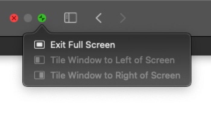Click the tile-left half-window icon
211x125 pixels.
[39, 60]
